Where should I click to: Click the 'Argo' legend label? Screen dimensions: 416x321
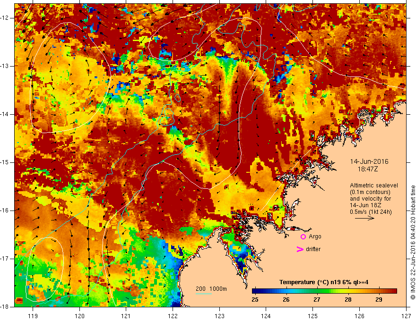tap(315, 237)
